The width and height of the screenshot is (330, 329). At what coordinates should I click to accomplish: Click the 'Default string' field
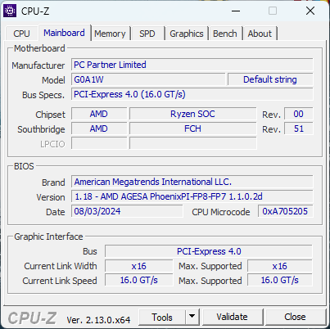tap(270, 79)
